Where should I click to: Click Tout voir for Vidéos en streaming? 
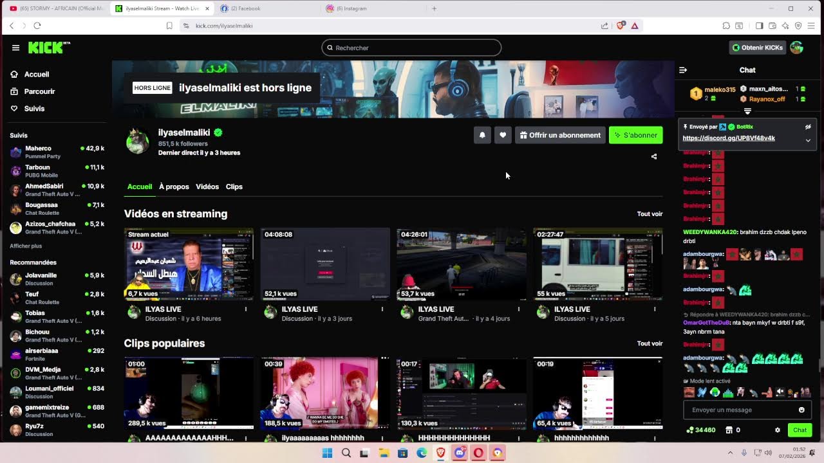point(650,214)
